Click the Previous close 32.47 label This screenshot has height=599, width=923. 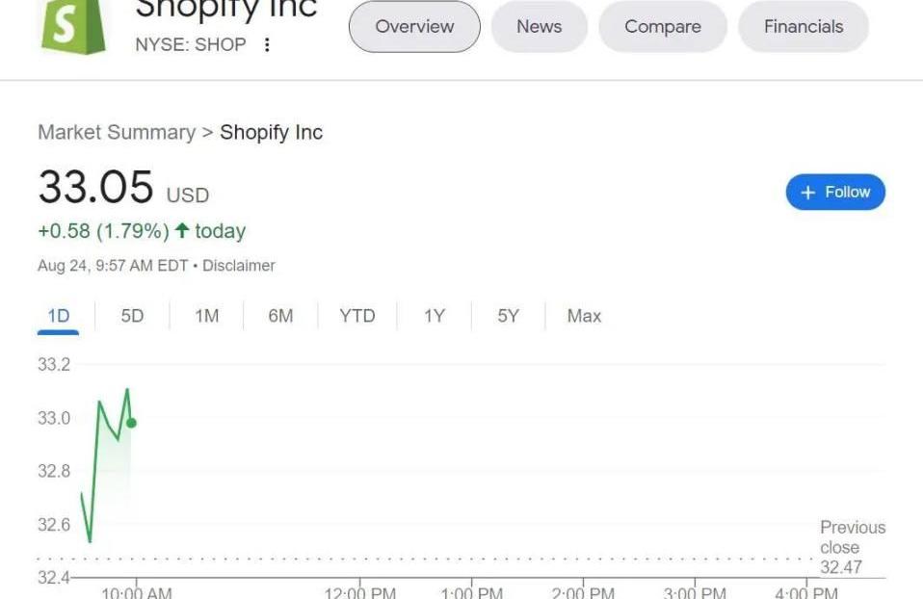click(852, 547)
